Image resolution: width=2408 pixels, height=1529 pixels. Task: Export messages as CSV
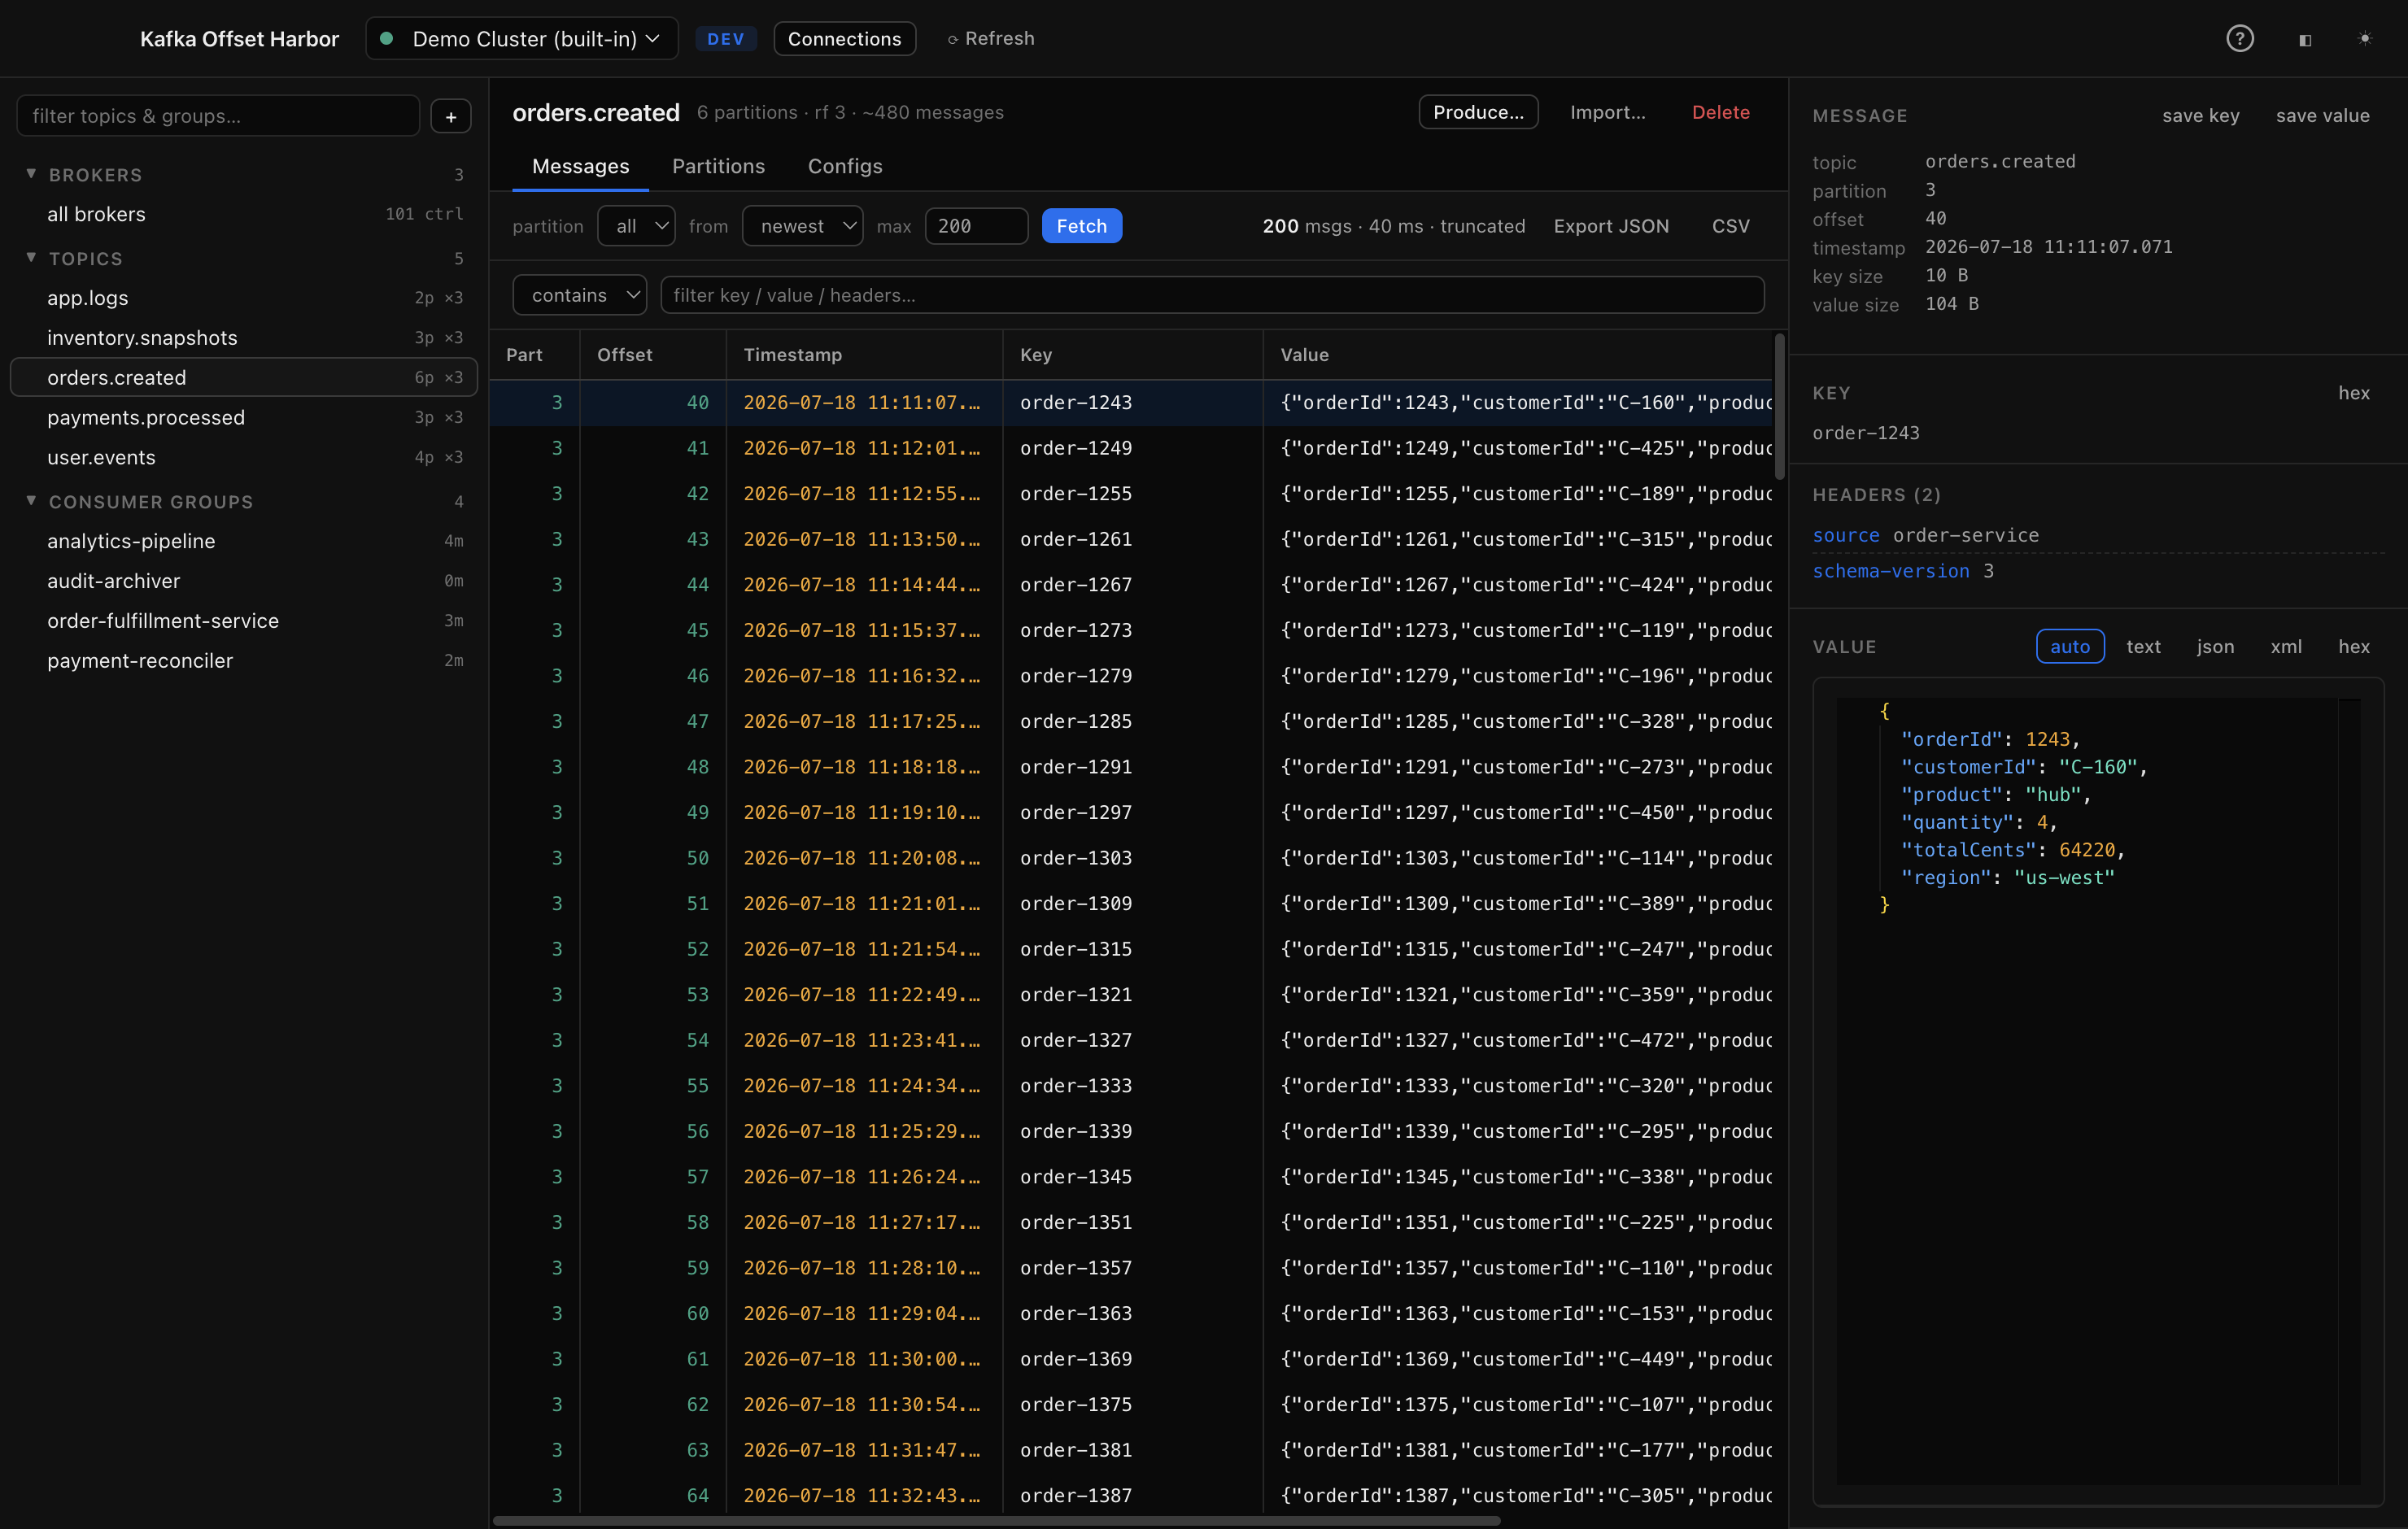(1731, 226)
